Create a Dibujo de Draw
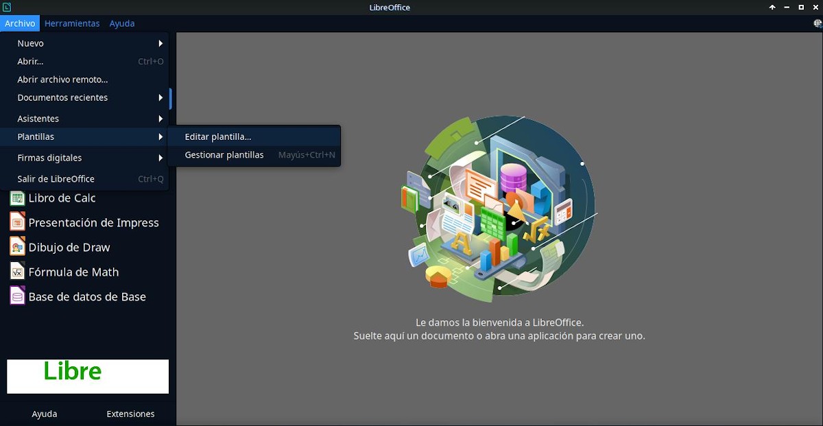 (x=69, y=248)
